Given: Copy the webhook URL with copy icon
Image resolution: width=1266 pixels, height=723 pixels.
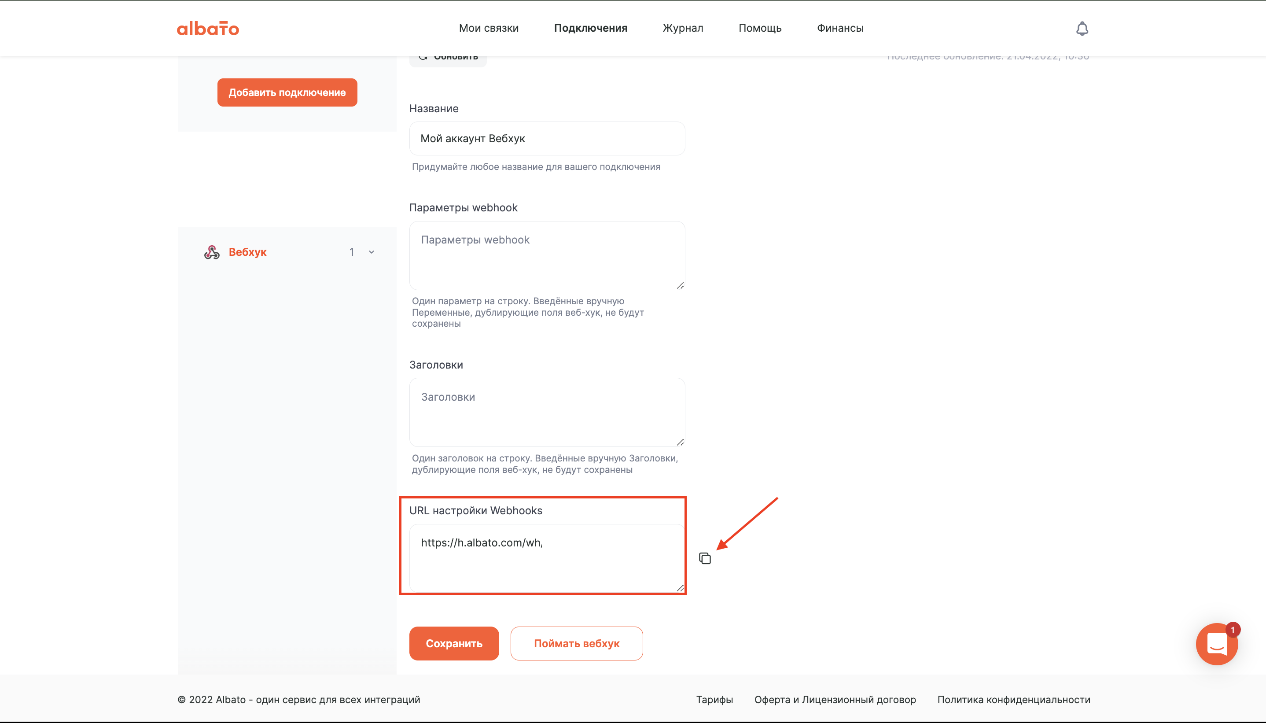Looking at the screenshot, I should 705,558.
